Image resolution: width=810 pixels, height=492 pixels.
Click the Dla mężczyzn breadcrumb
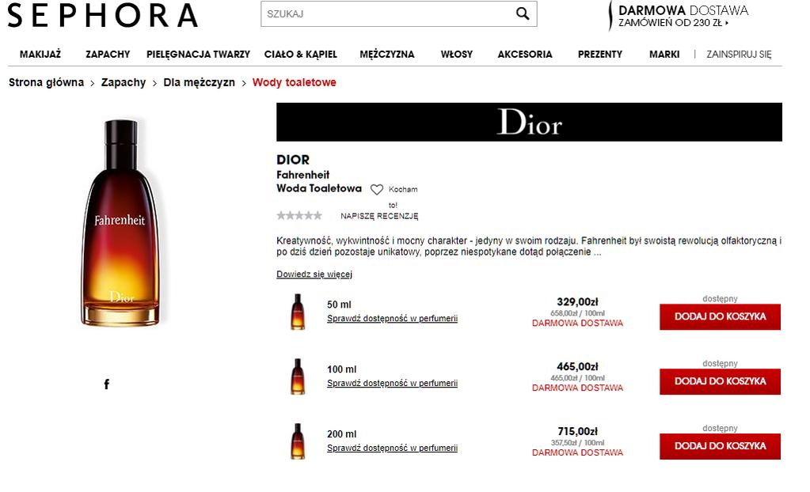199,82
